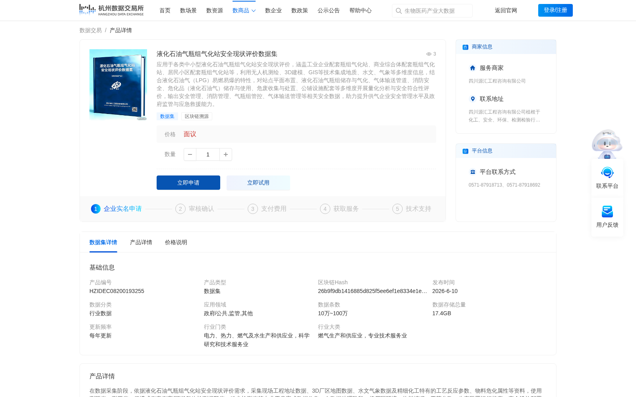Click the phone numbers 0571-87918713
This screenshot has width=636, height=397.
point(486,185)
